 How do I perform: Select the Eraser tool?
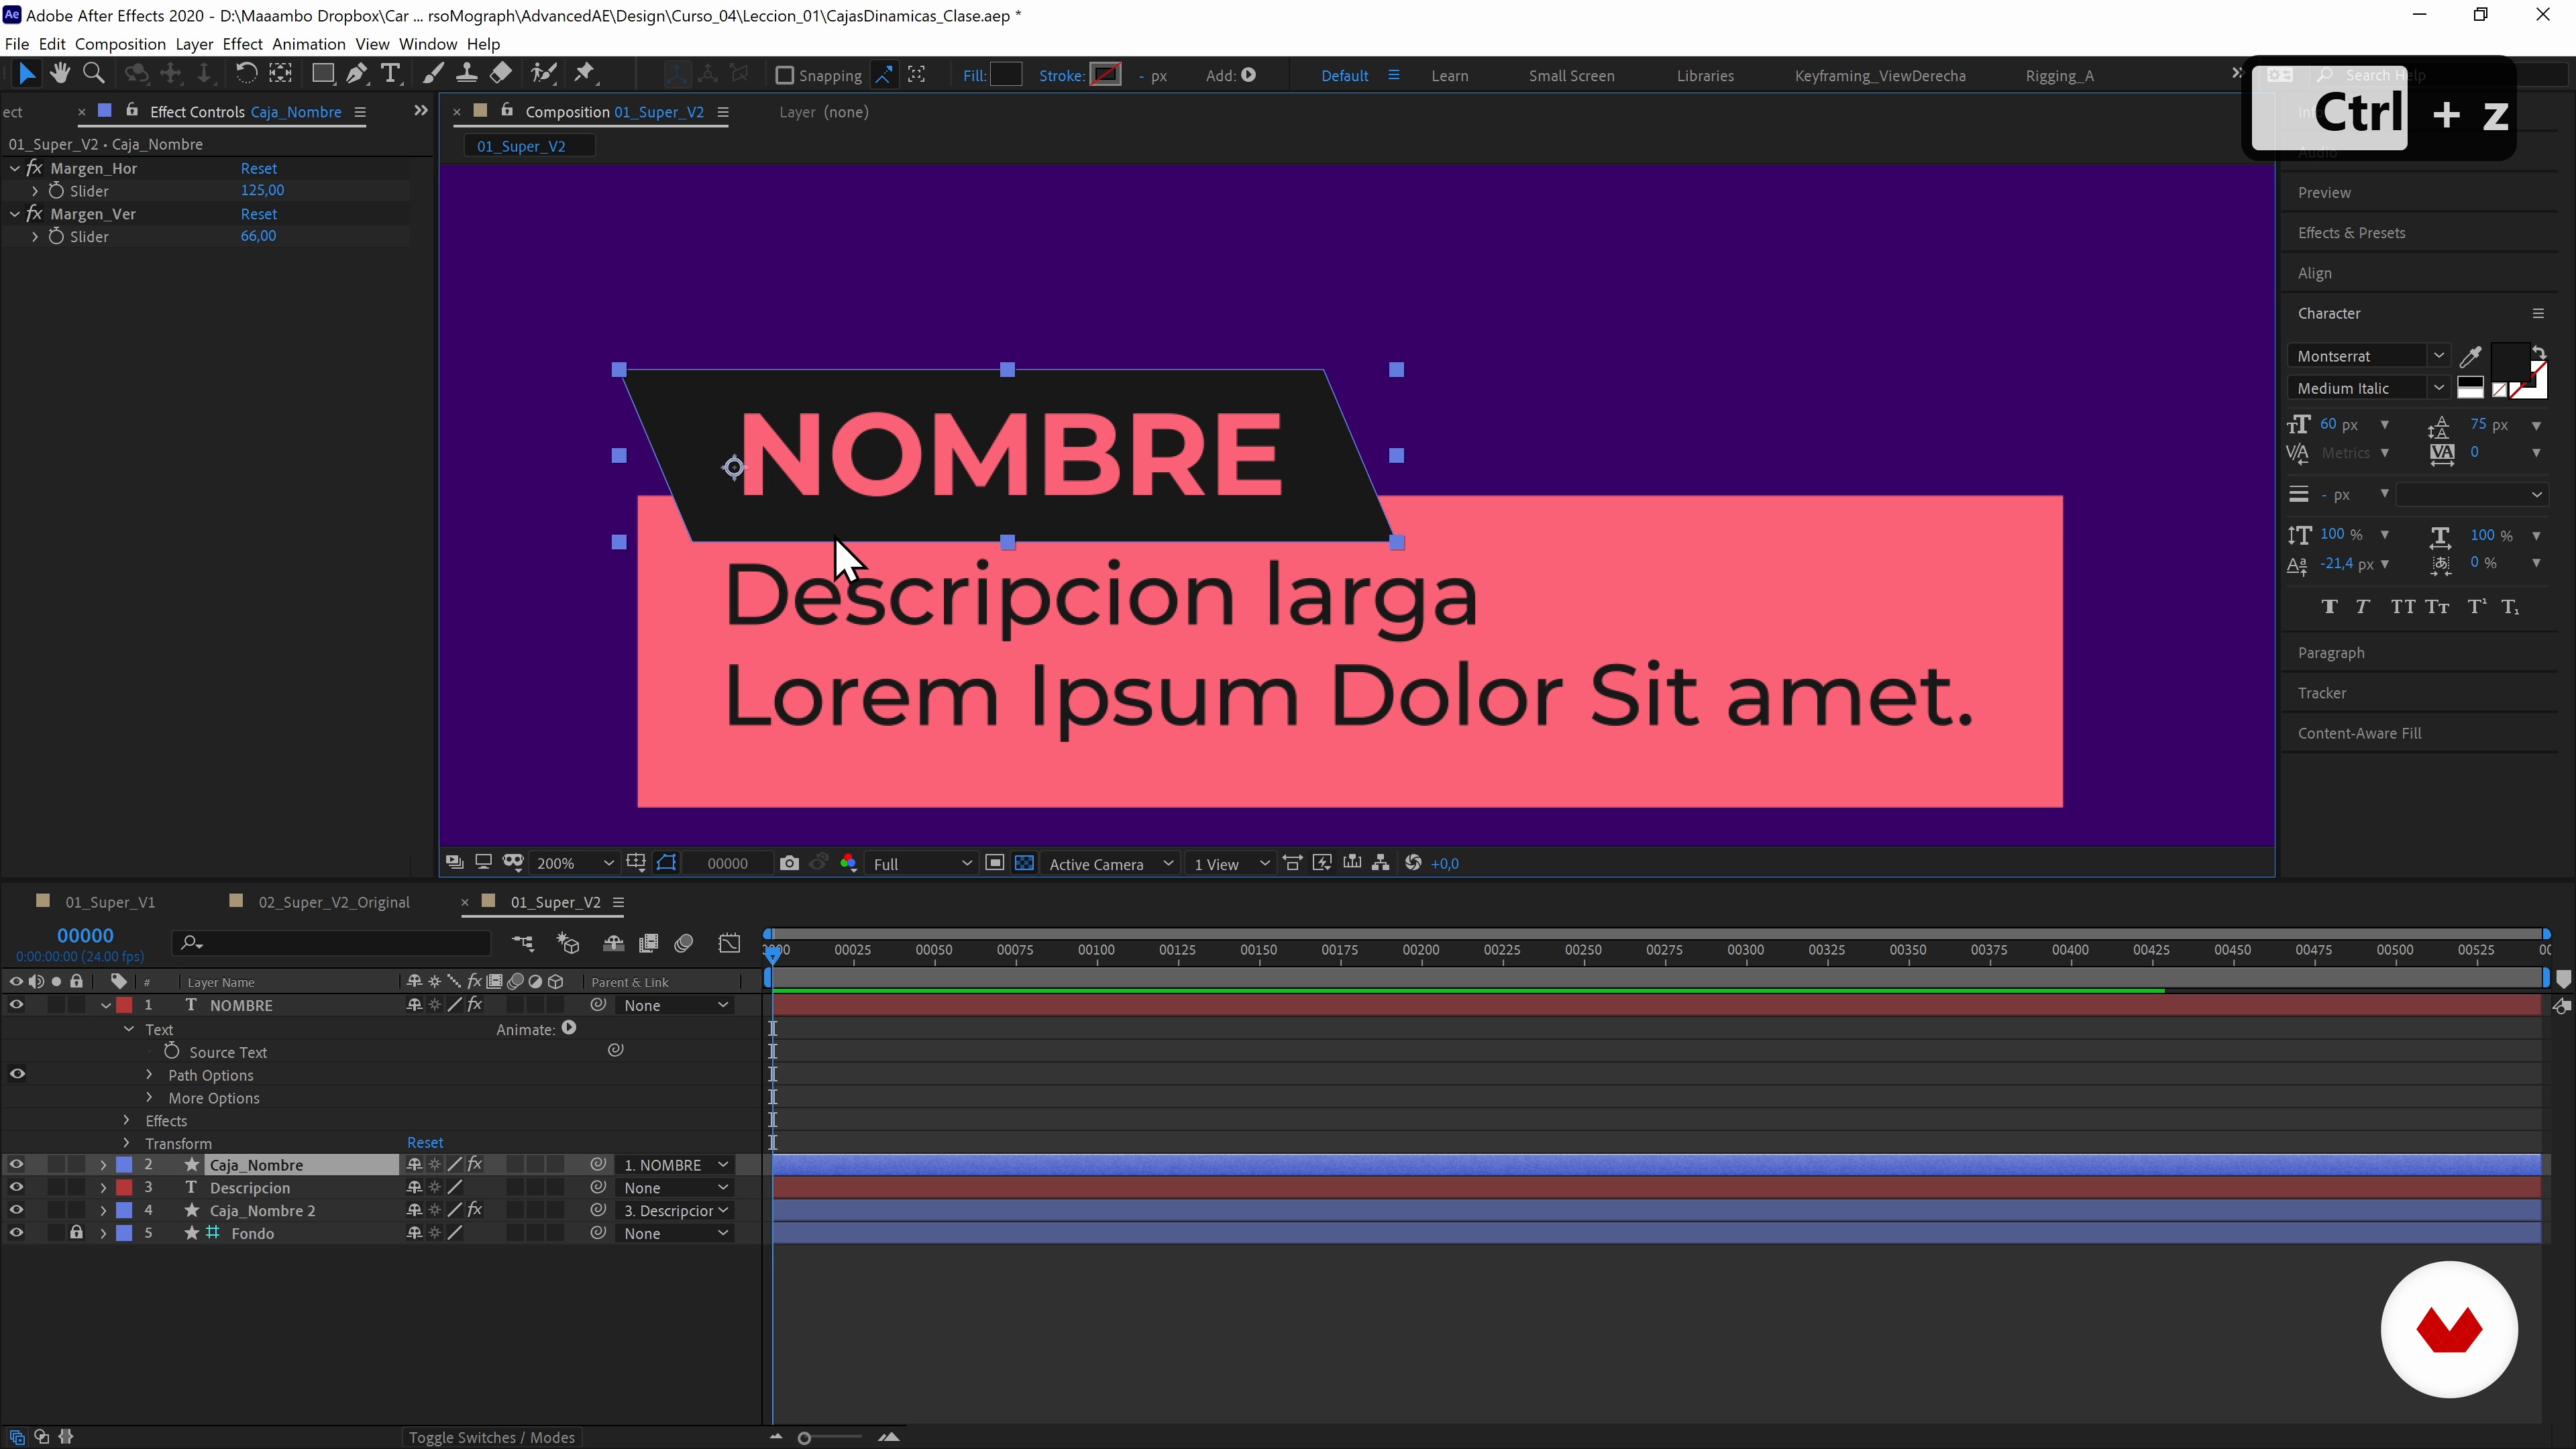(501, 74)
